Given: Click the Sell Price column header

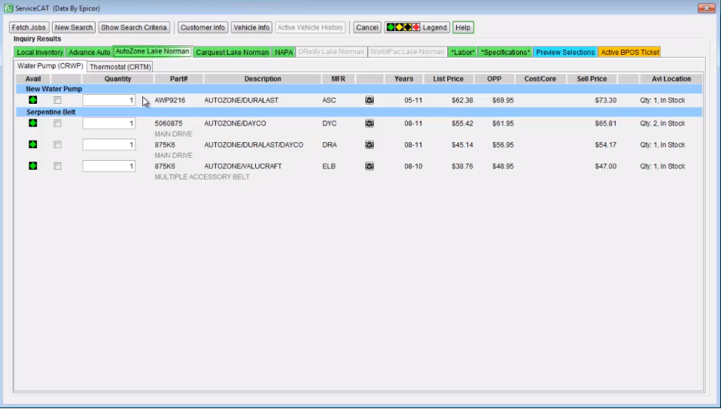Looking at the screenshot, I should coord(592,79).
